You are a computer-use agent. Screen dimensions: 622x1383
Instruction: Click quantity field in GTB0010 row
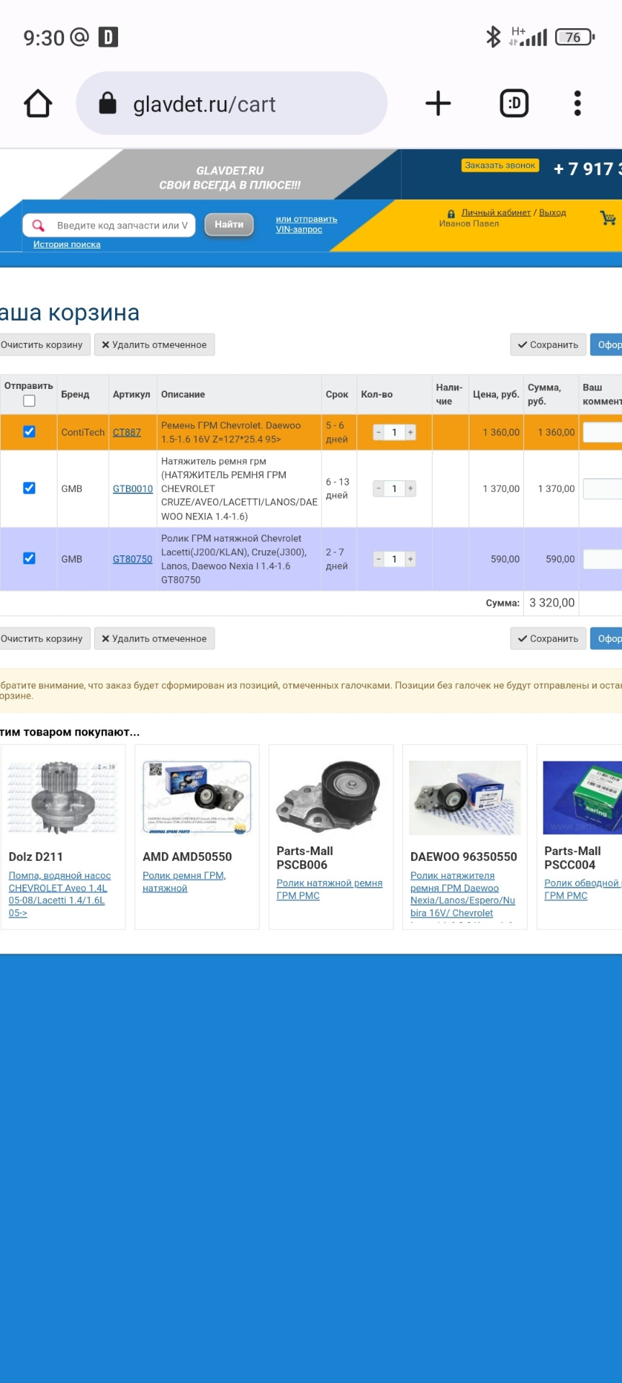395,488
